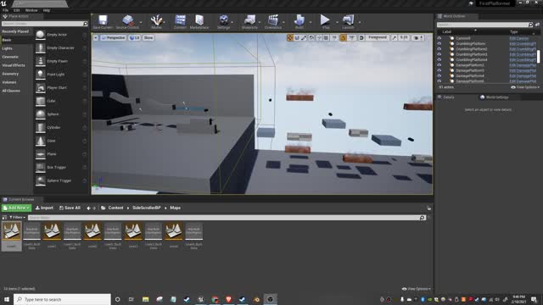This screenshot has height=305, width=543.
Task: Select the Empty Actor icon
Action: click(41, 35)
